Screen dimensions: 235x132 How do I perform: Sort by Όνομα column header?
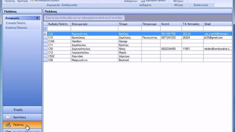(130, 24)
